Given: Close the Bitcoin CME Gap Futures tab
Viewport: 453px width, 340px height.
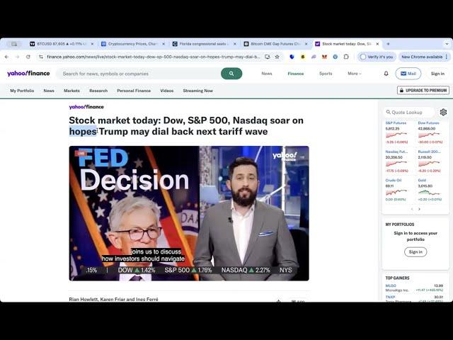Looking at the screenshot, I should tap(306, 44).
